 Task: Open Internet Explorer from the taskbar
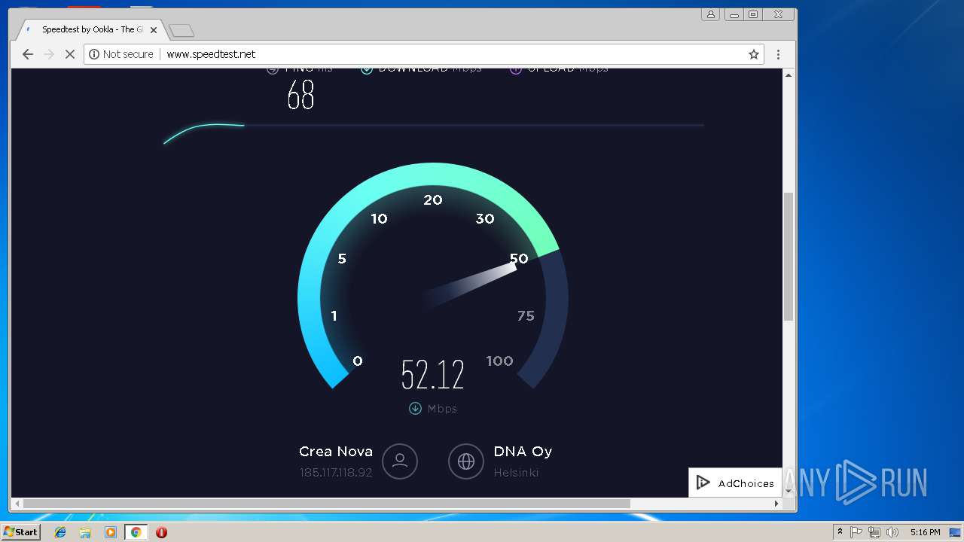pyautogui.click(x=60, y=532)
